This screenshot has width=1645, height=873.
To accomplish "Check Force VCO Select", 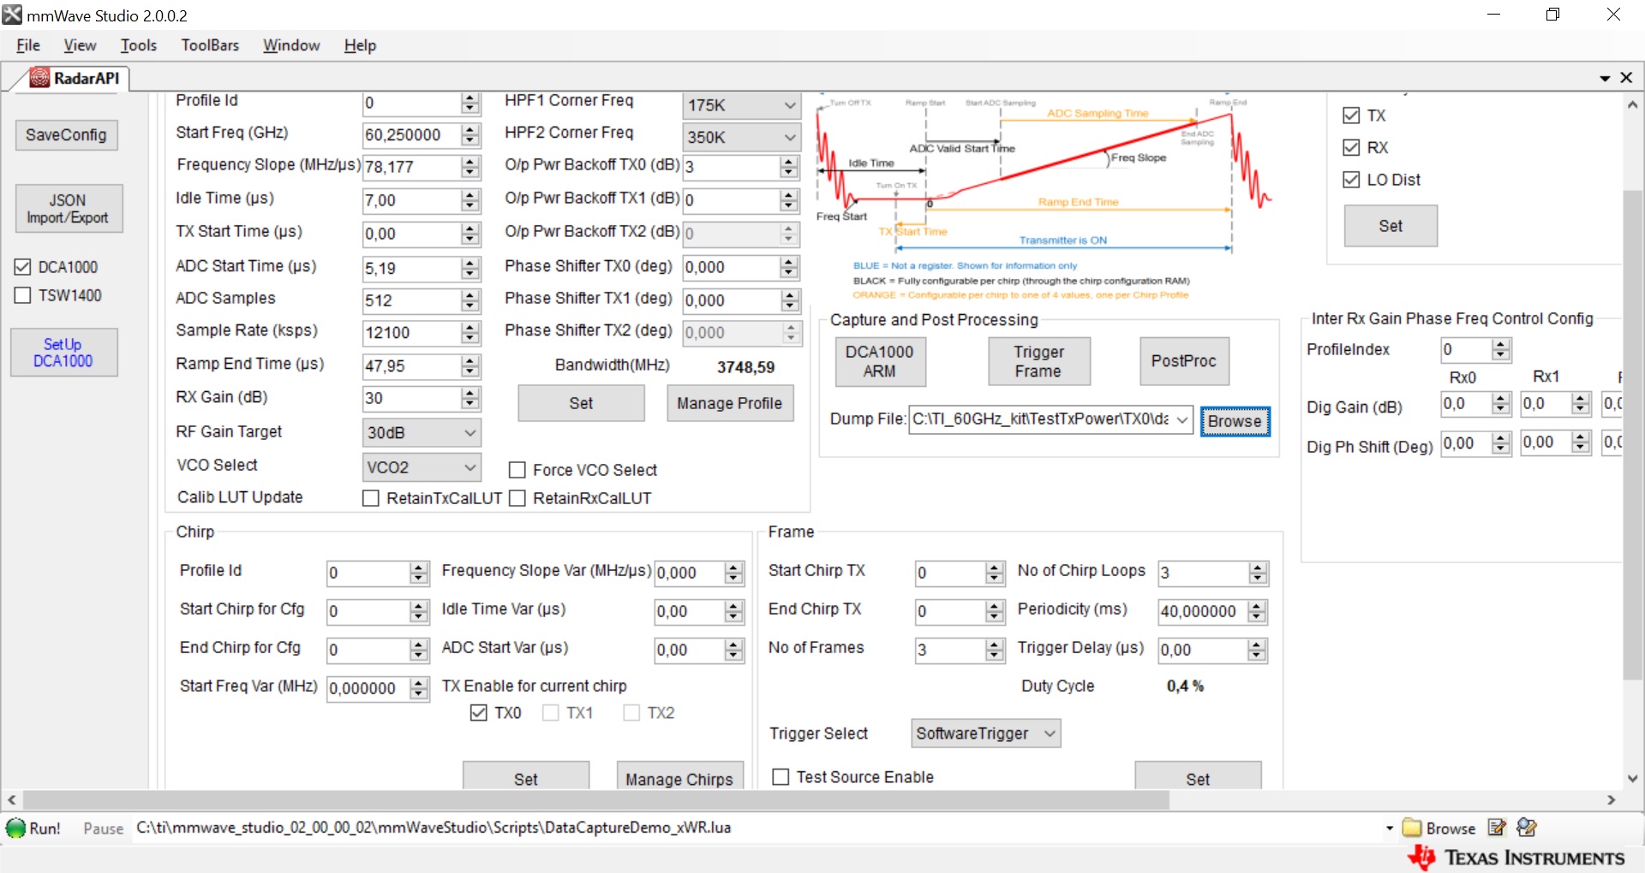I will [x=517, y=470].
